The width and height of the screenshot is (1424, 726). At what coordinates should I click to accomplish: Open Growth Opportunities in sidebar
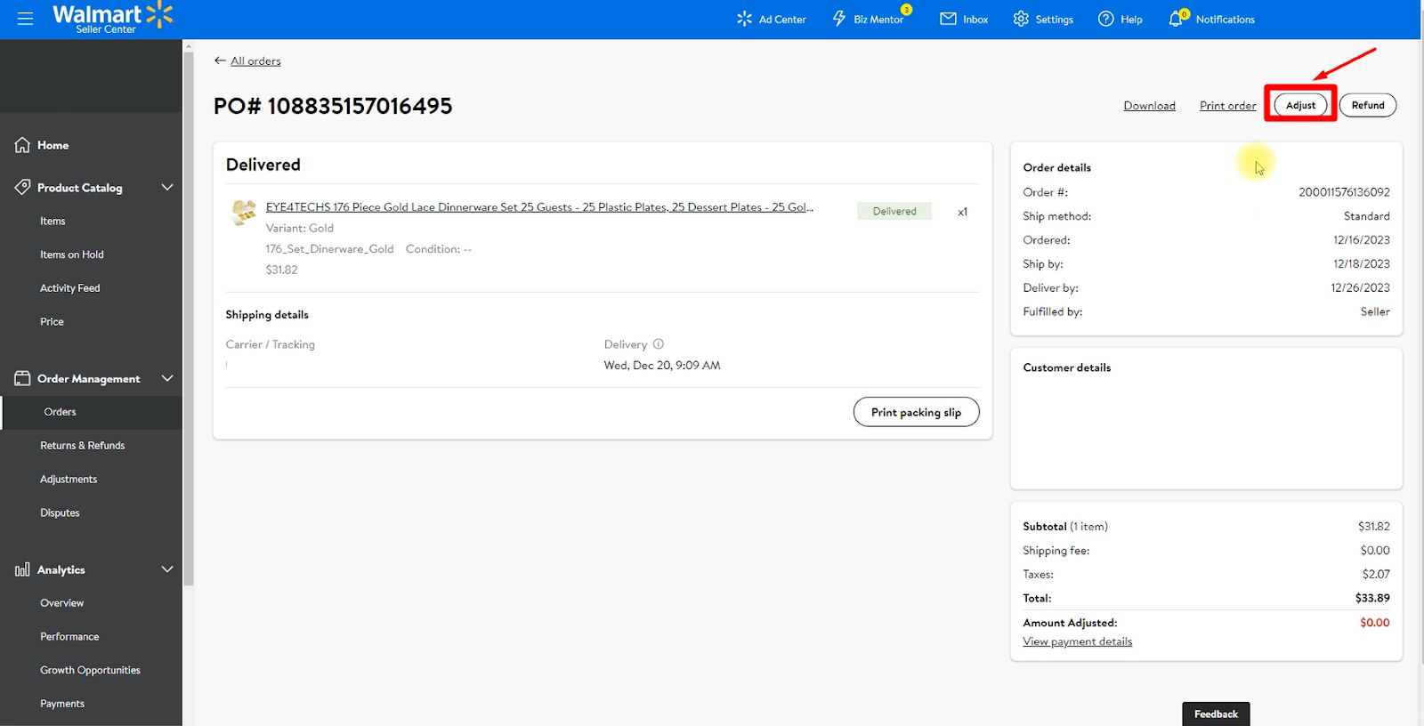90,670
